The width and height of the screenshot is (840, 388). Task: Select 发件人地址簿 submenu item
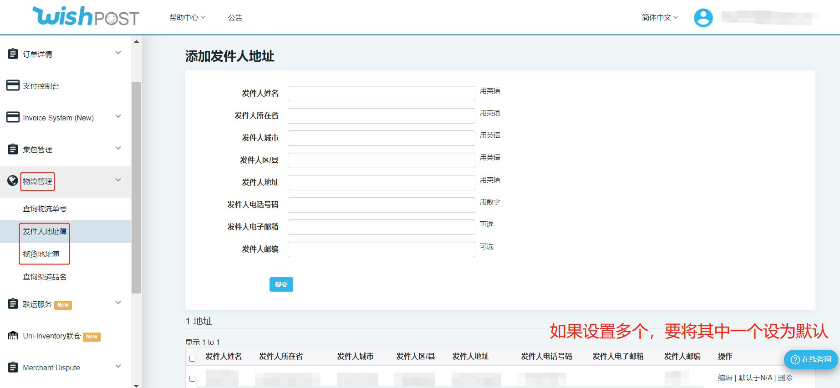coord(45,231)
